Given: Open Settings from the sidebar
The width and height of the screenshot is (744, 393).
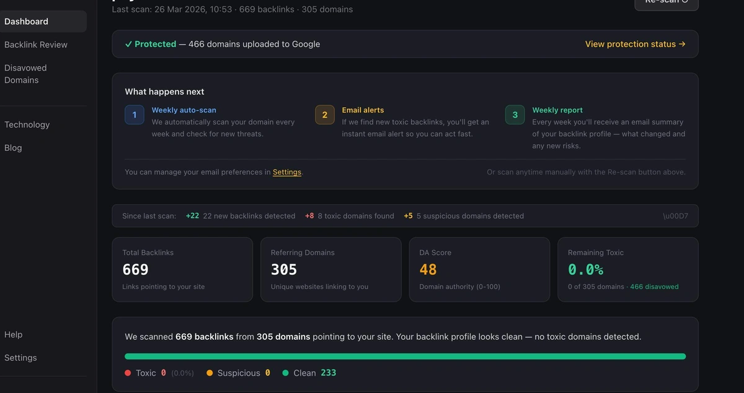Looking at the screenshot, I should [20, 357].
